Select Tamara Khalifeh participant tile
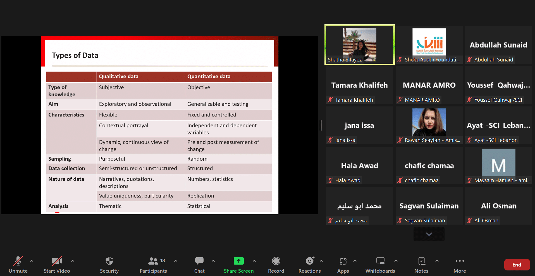Image resolution: width=535 pixels, height=276 pixels. click(x=359, y=85)
